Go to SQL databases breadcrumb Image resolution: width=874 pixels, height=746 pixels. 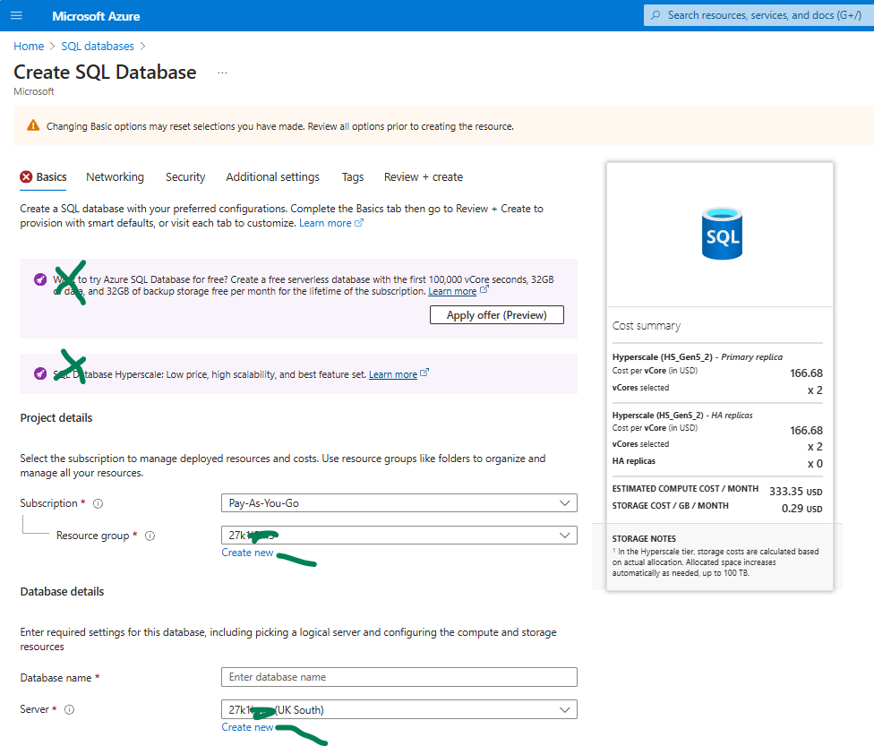pyautogui.click(x=98, y=47)
